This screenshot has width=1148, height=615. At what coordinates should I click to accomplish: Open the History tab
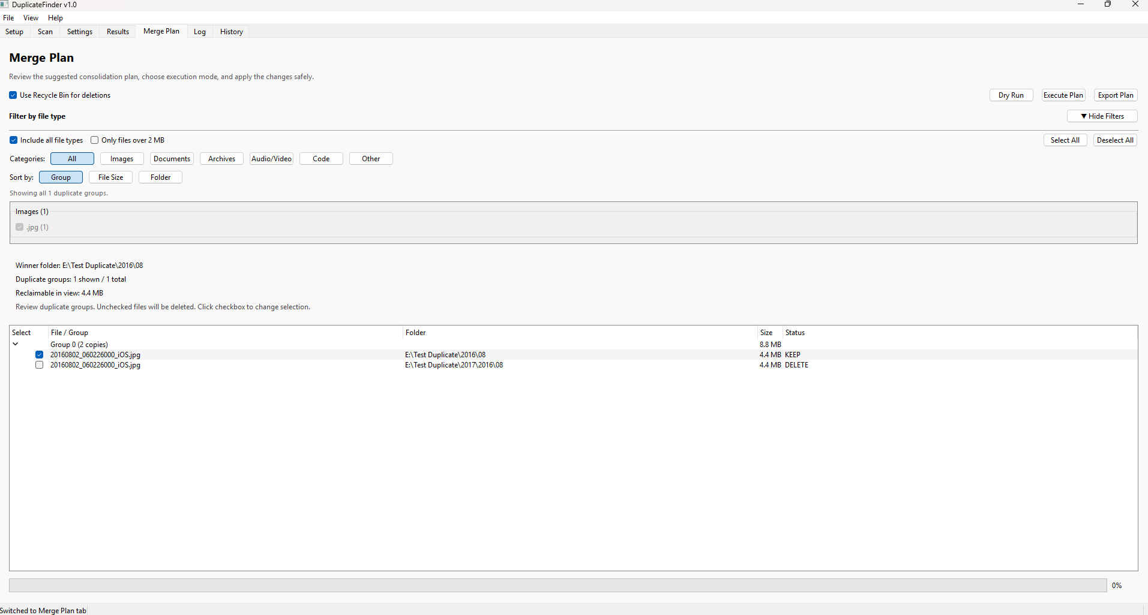tap(232, 32)
